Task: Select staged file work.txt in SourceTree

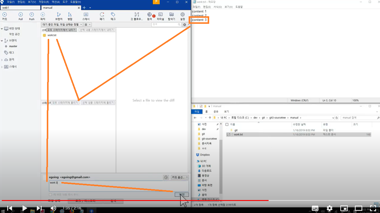Action: click(x=52, y=35)
